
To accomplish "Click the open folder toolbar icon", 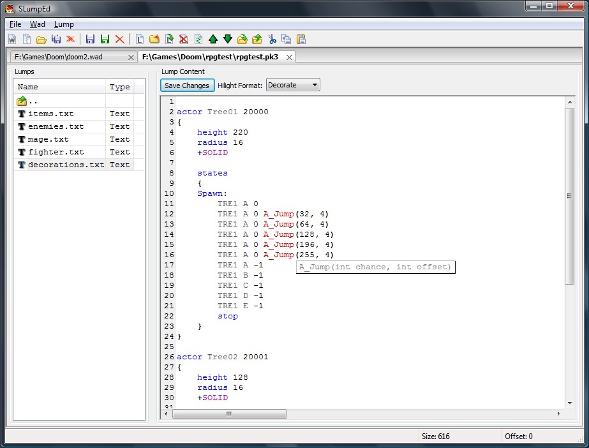I will tap(41, 39).
